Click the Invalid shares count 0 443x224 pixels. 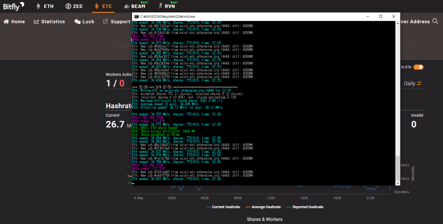414,125
